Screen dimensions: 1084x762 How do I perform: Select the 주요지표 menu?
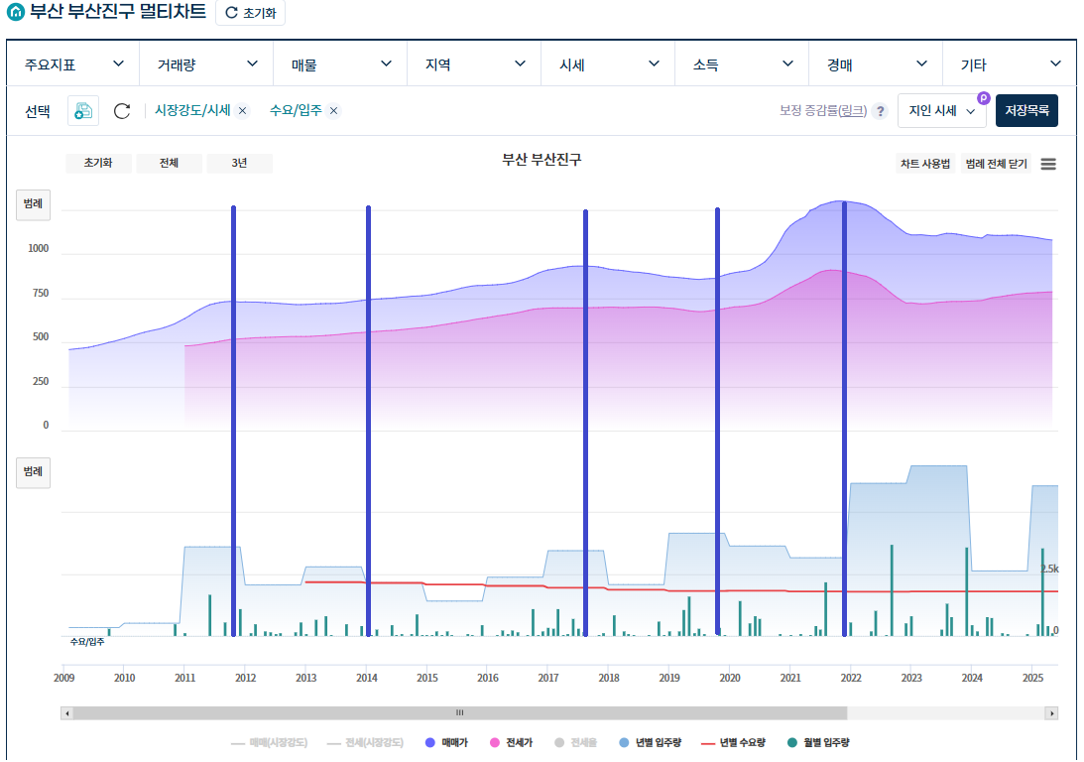pyautogui.click(x=73, y=63)
